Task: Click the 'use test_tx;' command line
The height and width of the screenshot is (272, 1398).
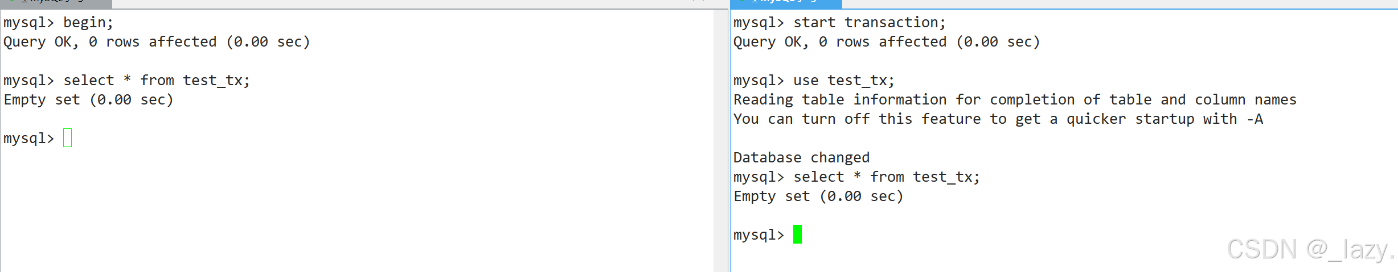Action: click(x=814, y=81)
